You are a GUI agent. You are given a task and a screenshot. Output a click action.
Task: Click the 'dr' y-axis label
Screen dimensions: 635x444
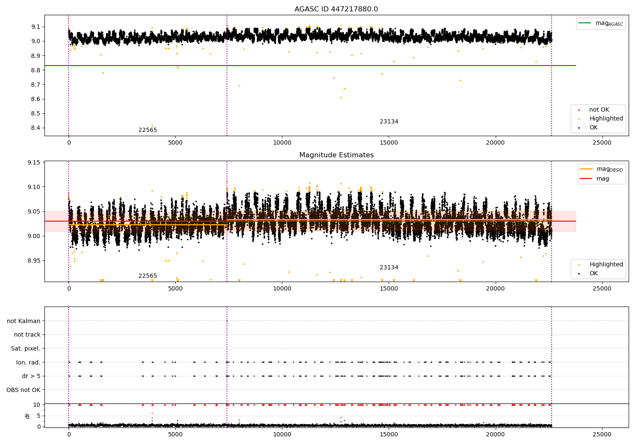(x=28, y=416)
